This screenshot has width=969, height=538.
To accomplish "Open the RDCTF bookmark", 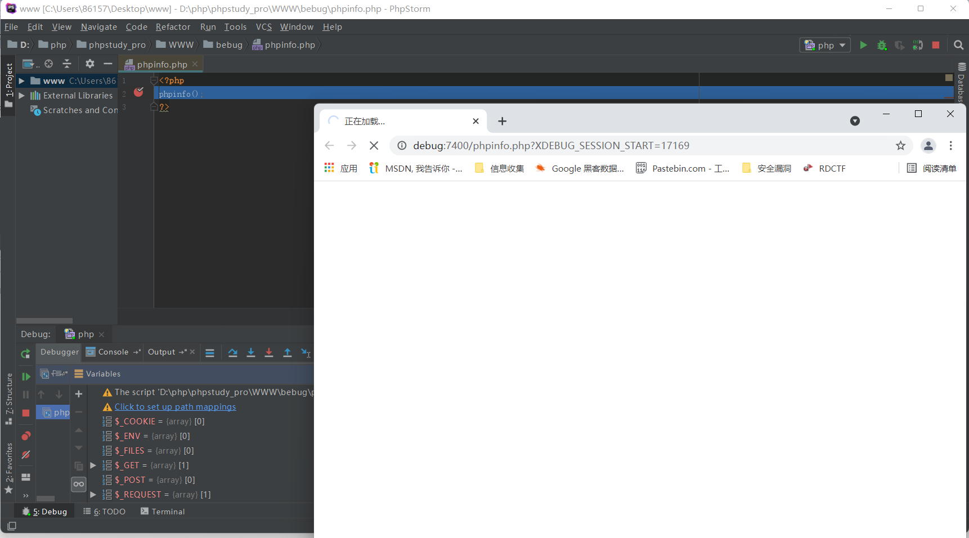I will [x=824, y=168].
